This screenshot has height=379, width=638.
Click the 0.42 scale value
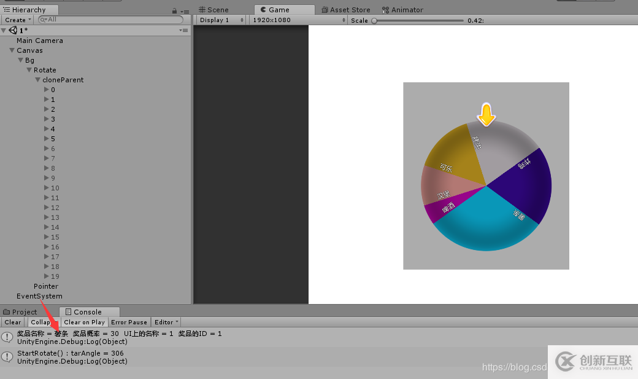tap(475, 20)
